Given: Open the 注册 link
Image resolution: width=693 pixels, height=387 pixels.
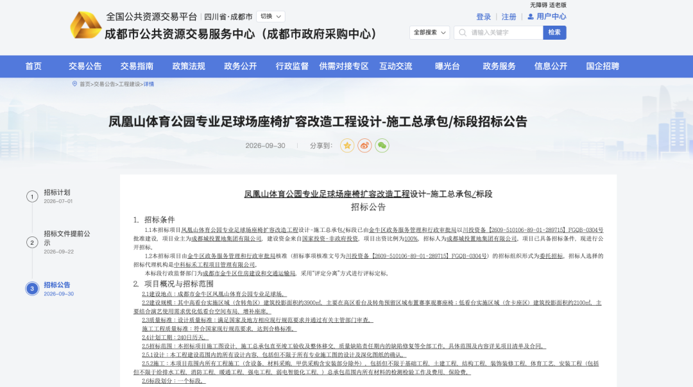Looking at the screenshot, I should click(509, 17).
